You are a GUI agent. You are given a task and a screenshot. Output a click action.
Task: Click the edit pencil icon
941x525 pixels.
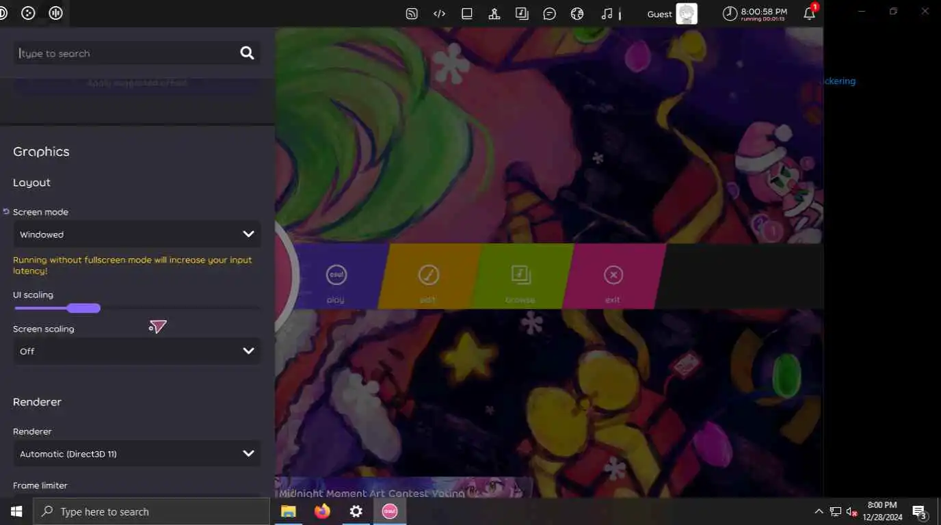428,275
